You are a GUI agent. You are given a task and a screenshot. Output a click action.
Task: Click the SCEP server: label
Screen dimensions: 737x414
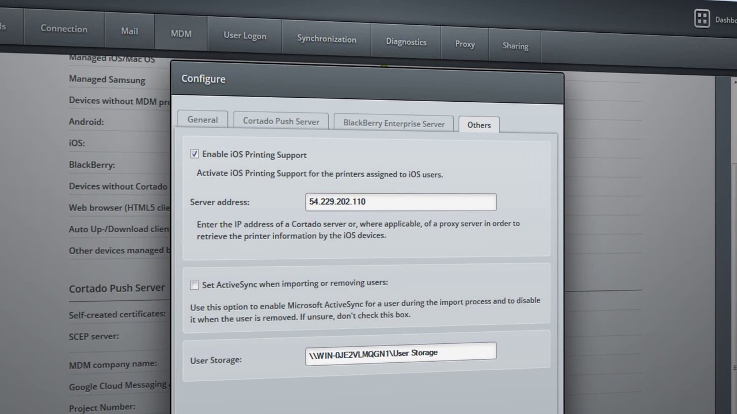tap(94, 336)
